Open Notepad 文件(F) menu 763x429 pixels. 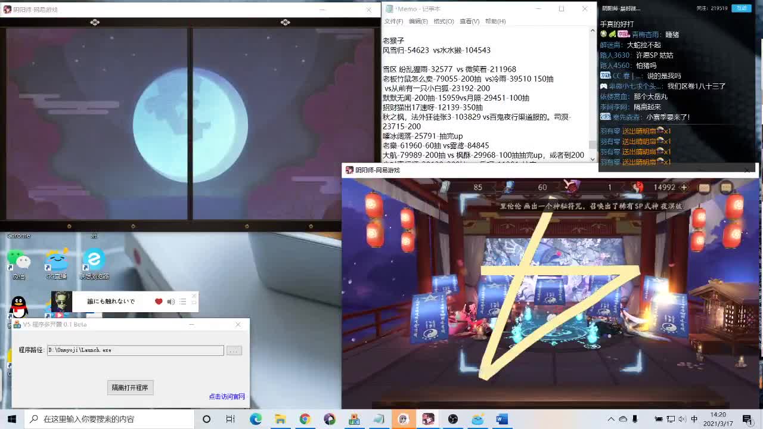click(393, 21)
